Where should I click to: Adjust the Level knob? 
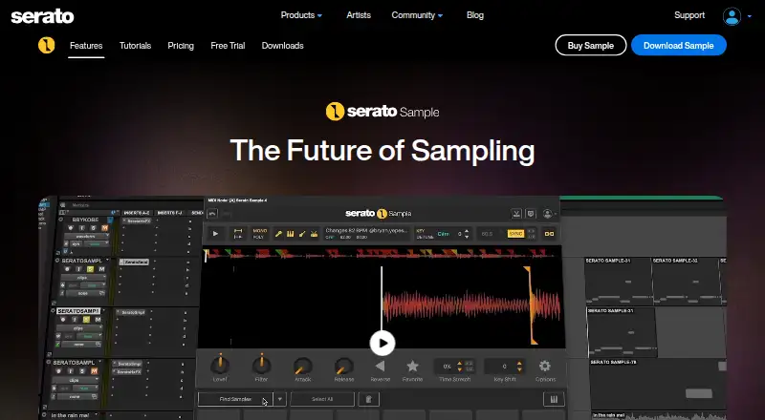point(220,365)
